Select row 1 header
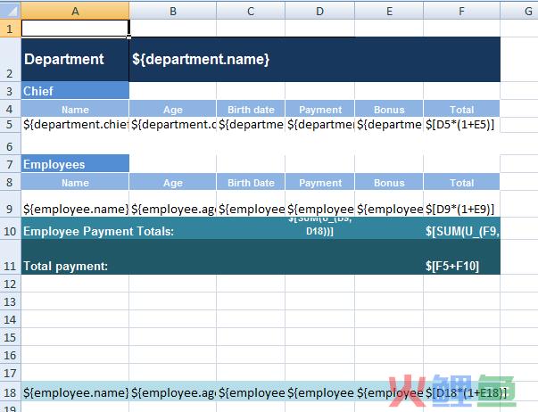538x412 pixels. pyautogui.click(x=11, y=29)
